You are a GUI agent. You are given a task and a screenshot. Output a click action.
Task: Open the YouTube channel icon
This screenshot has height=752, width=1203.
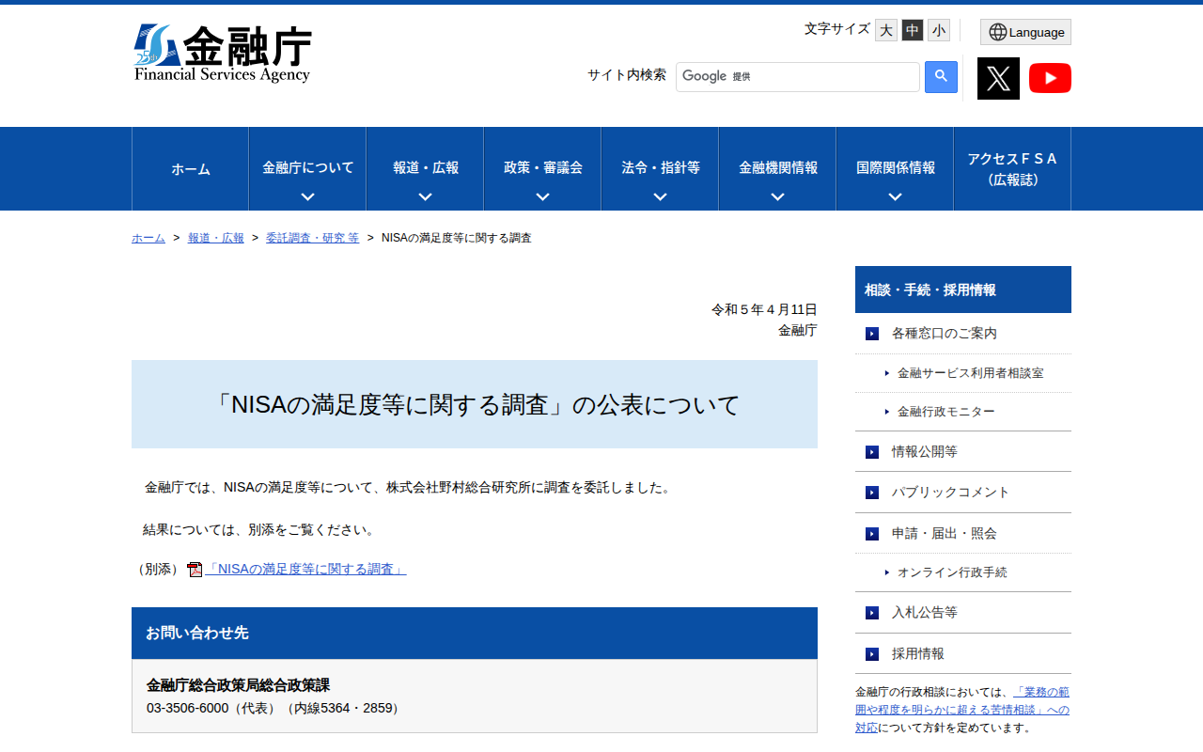click(1050, 78)
